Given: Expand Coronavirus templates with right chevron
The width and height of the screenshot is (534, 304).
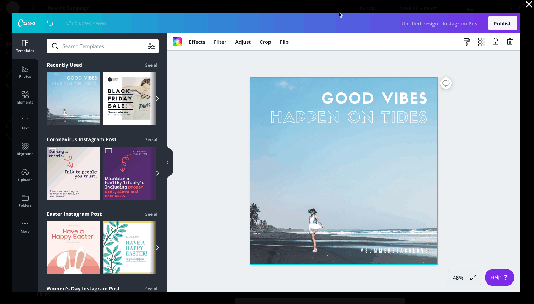Looking at the screenshot, I should [157, 173].
